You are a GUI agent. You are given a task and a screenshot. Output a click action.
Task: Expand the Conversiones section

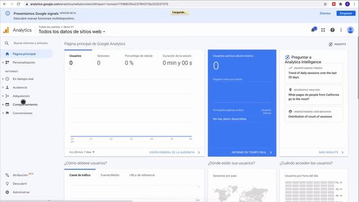click(x=3, y=113)
